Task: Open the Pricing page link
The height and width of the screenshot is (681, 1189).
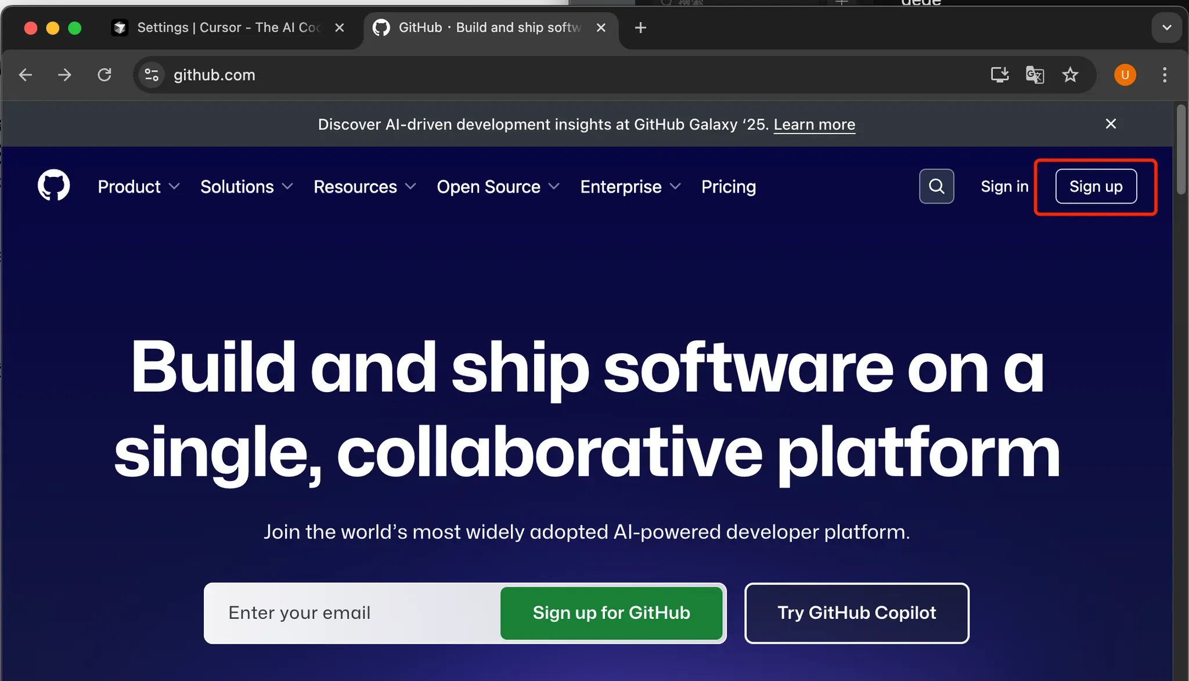Action: [729, 187]
